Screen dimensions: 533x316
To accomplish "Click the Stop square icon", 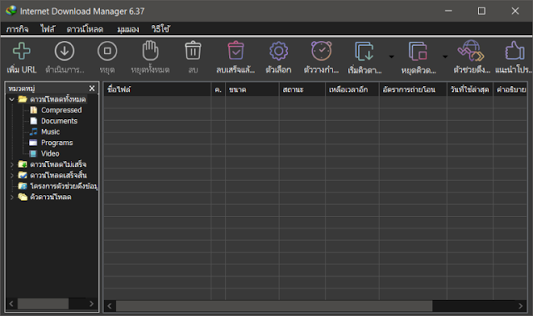I will pyautogui.click(x=107, y=51).
